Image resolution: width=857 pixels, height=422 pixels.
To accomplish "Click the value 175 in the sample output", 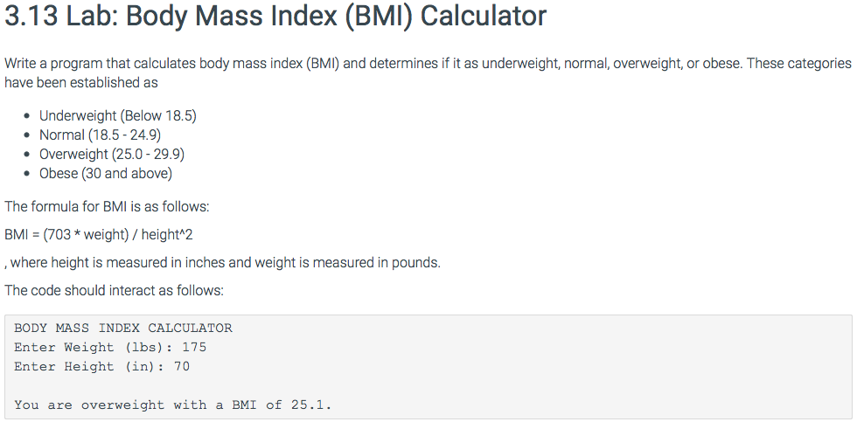I will click(x=194, y=347).
